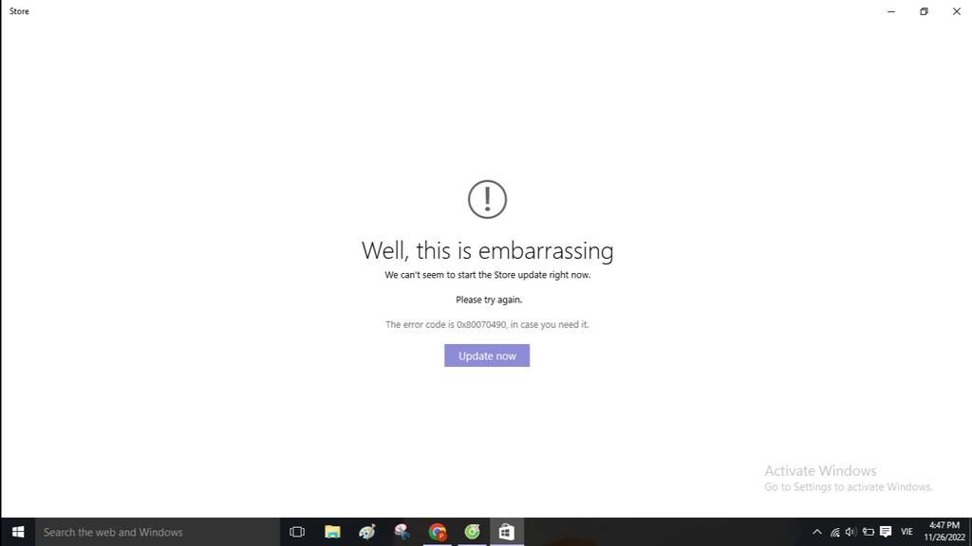
Task: Open the clock and date calendar flyout
Action: click(944, 532)
